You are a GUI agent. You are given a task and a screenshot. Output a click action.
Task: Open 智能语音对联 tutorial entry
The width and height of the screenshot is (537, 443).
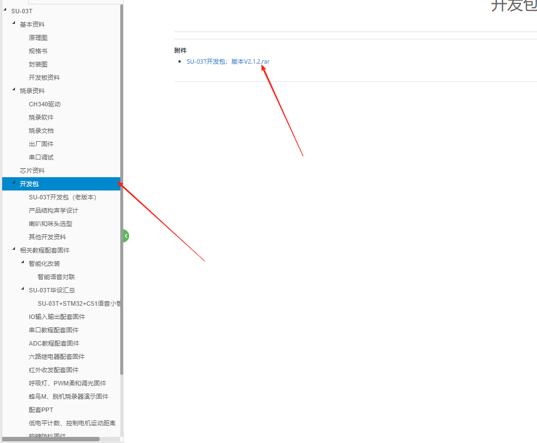pyautogui.click(x=56, y=277)
